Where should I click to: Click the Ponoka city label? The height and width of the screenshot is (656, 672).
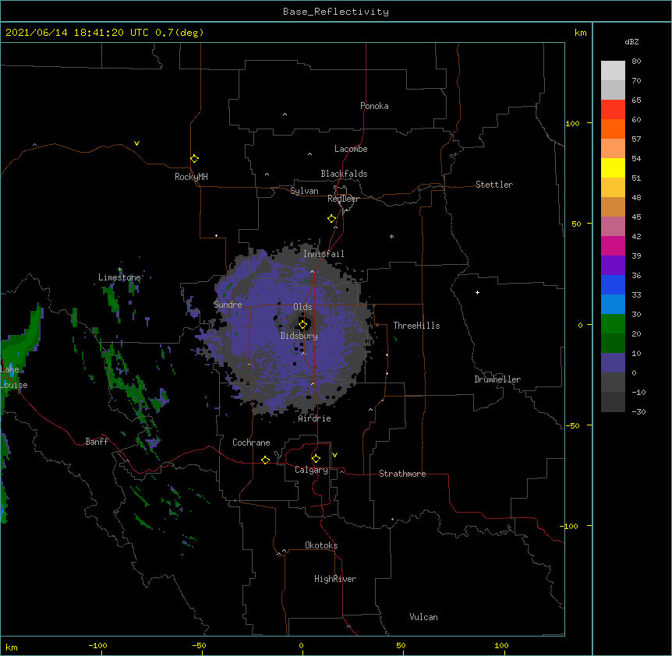(x=374, y=106)
